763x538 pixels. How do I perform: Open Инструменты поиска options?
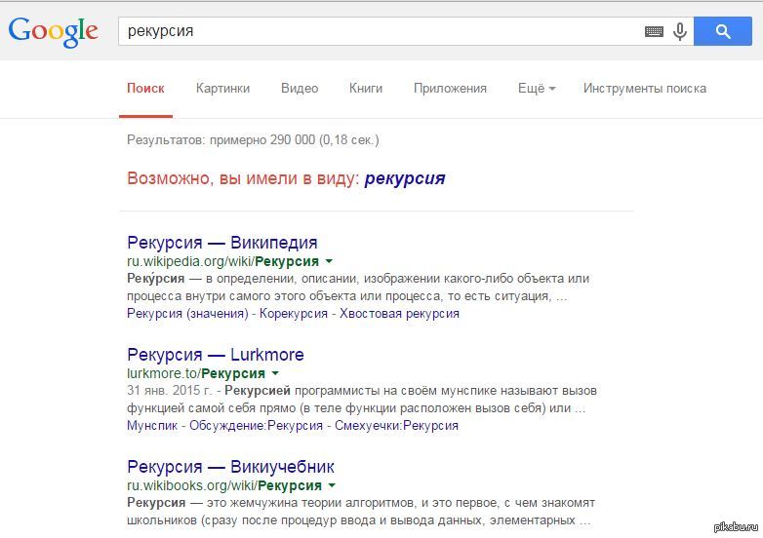[645, 89]
